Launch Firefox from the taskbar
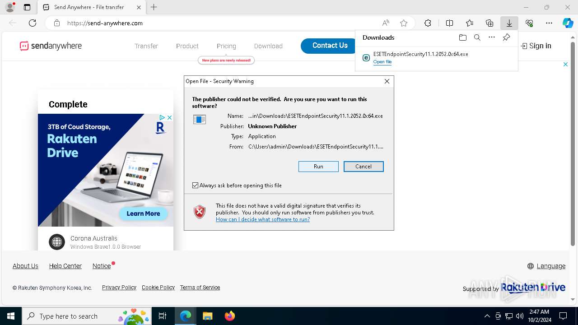The width and height of the screenshot is (578, 325). point(229,316)
